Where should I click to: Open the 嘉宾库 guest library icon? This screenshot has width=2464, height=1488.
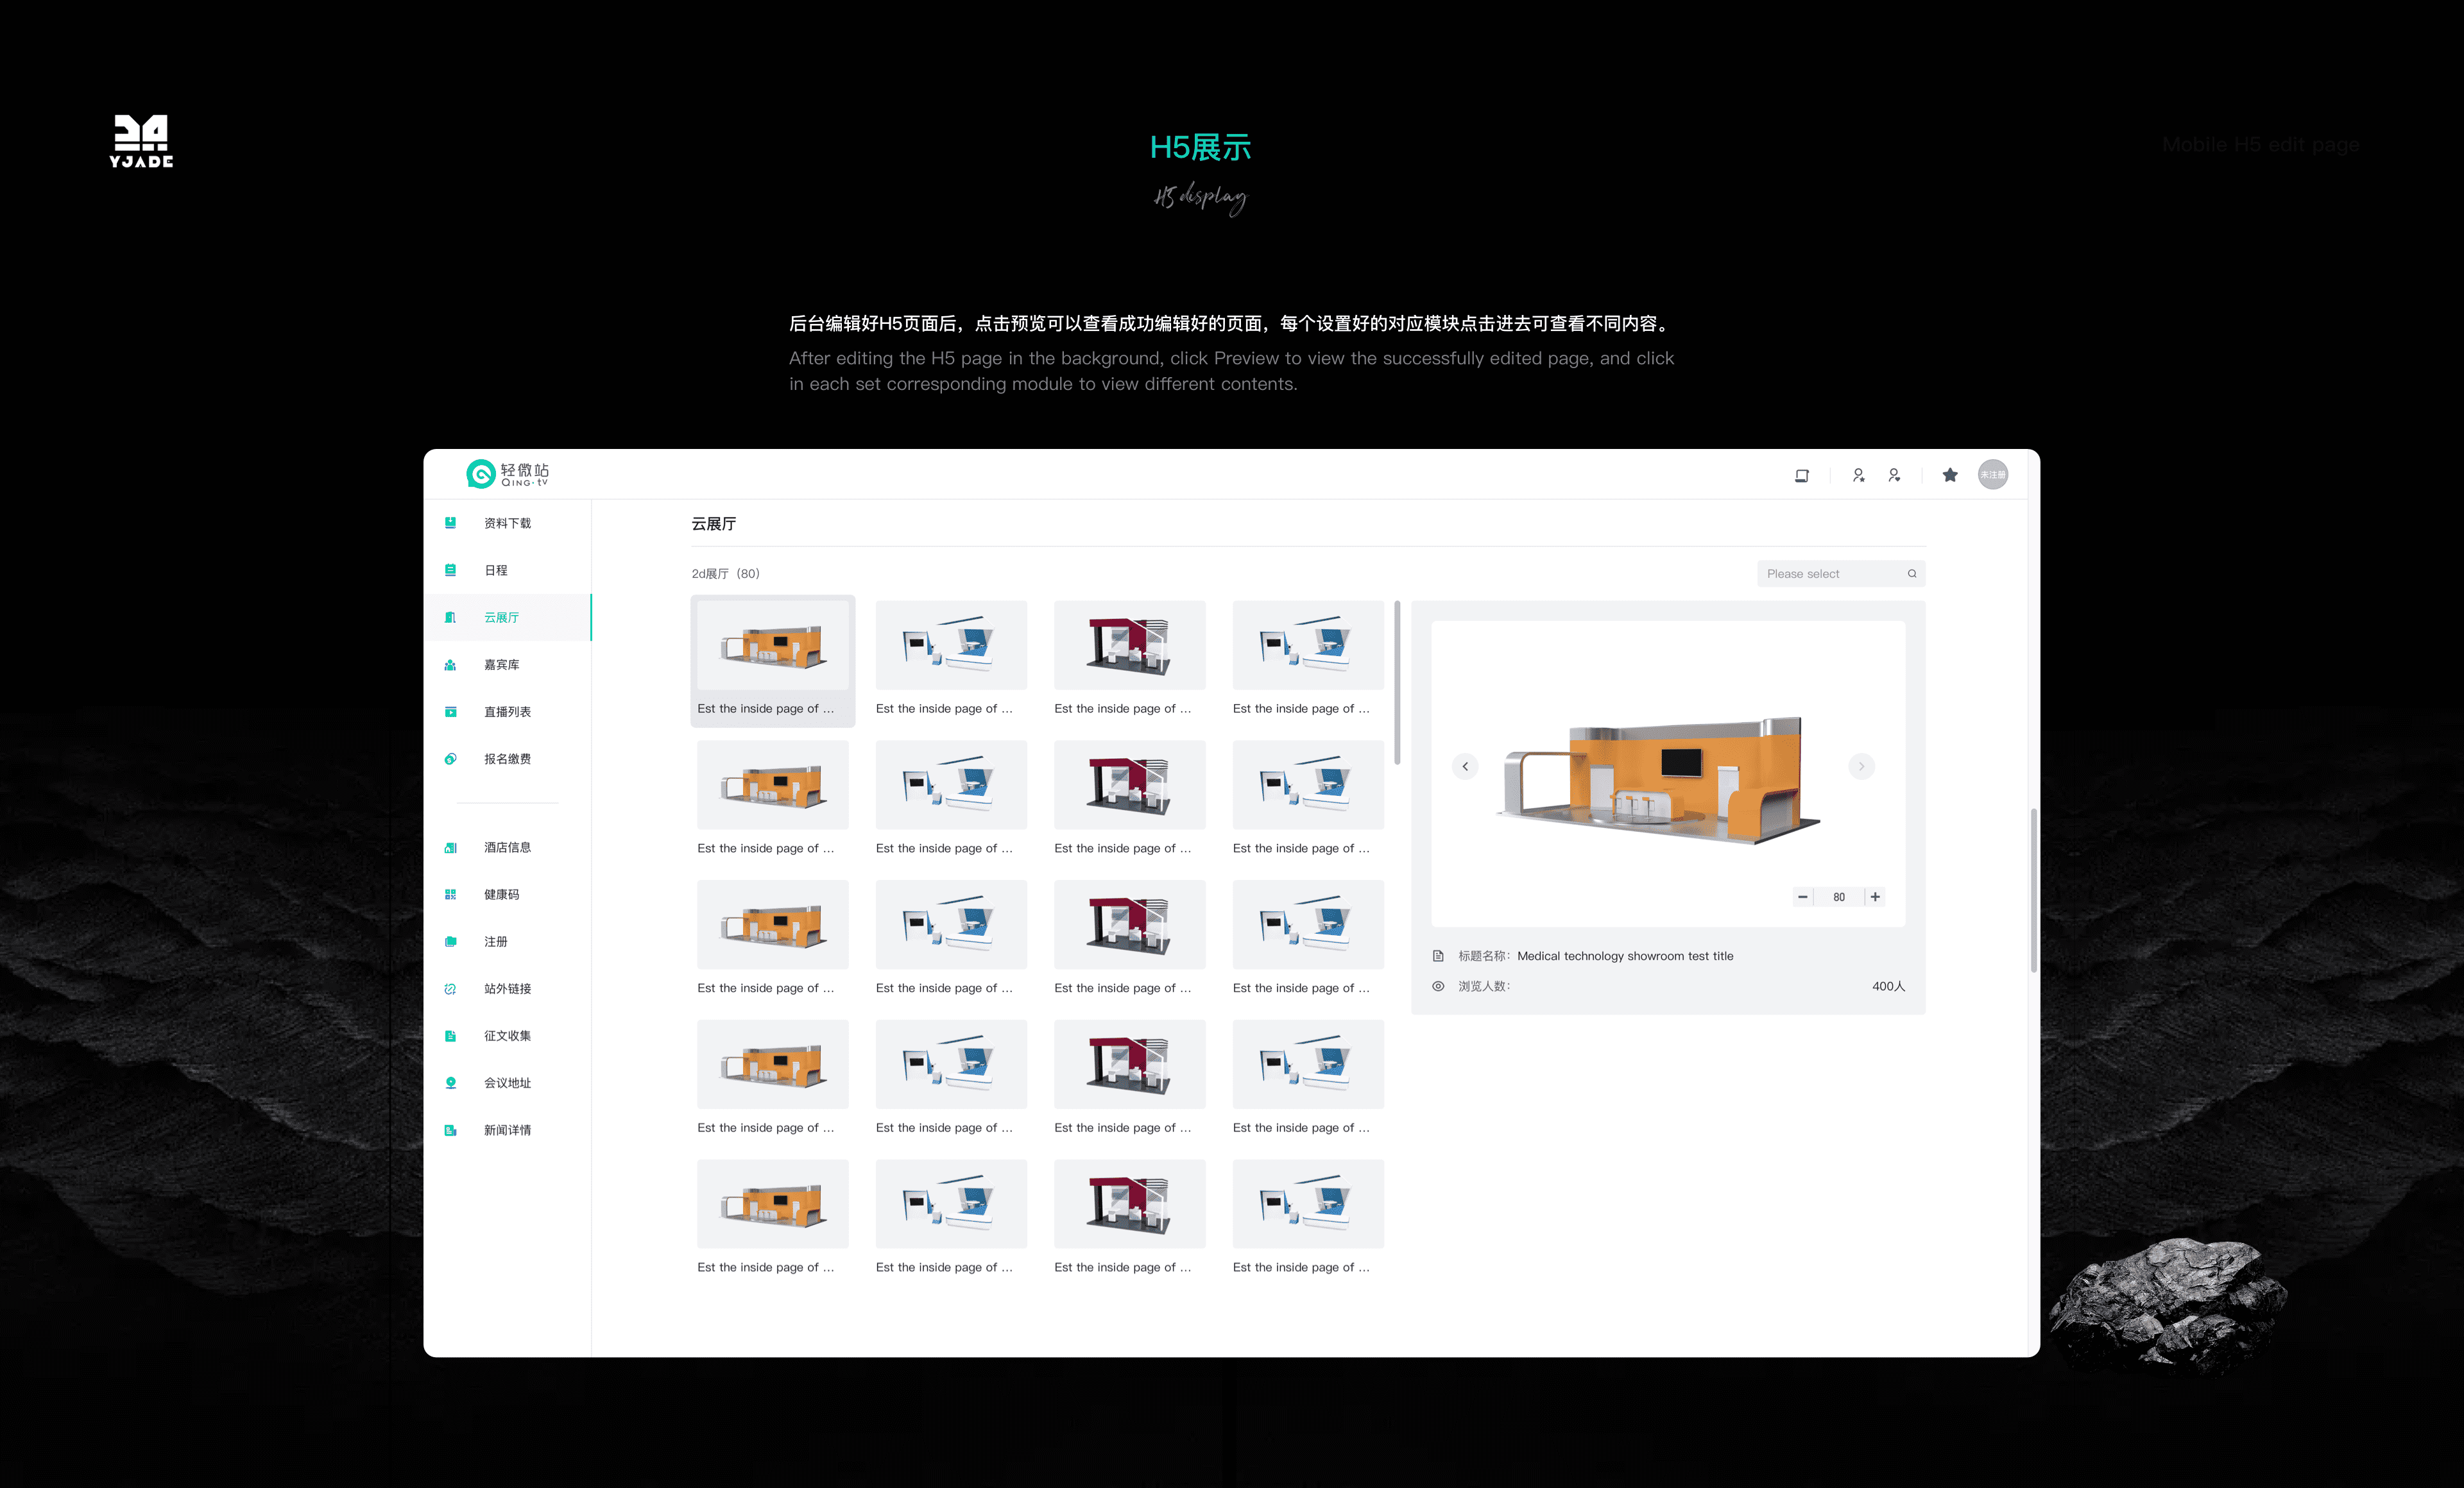click(x=450, y=664)
